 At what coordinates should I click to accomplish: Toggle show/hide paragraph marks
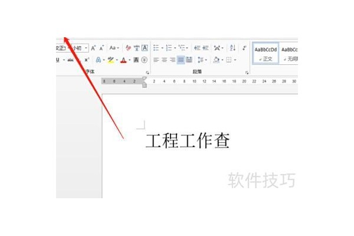244,48
